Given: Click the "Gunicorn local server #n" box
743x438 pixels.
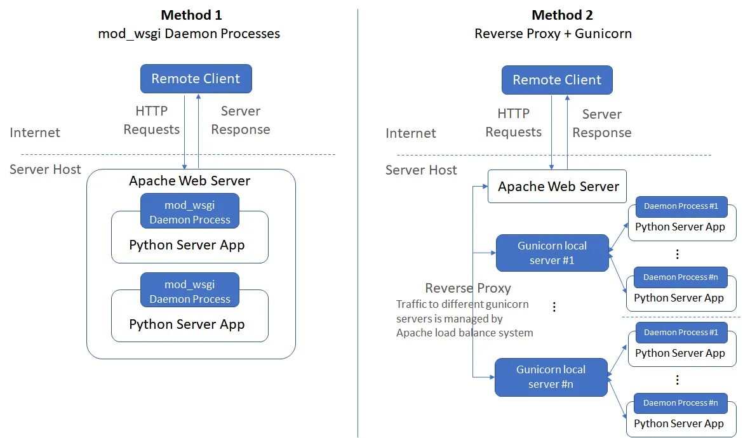Looking at the screenshot, I should (551, 377).
